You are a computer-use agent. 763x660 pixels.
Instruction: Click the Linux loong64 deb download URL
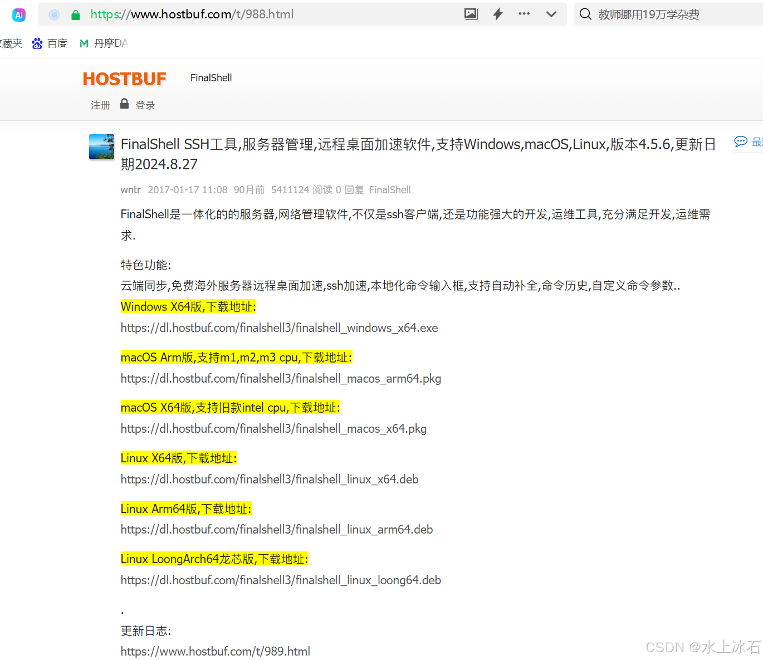(x=281, y=580)
